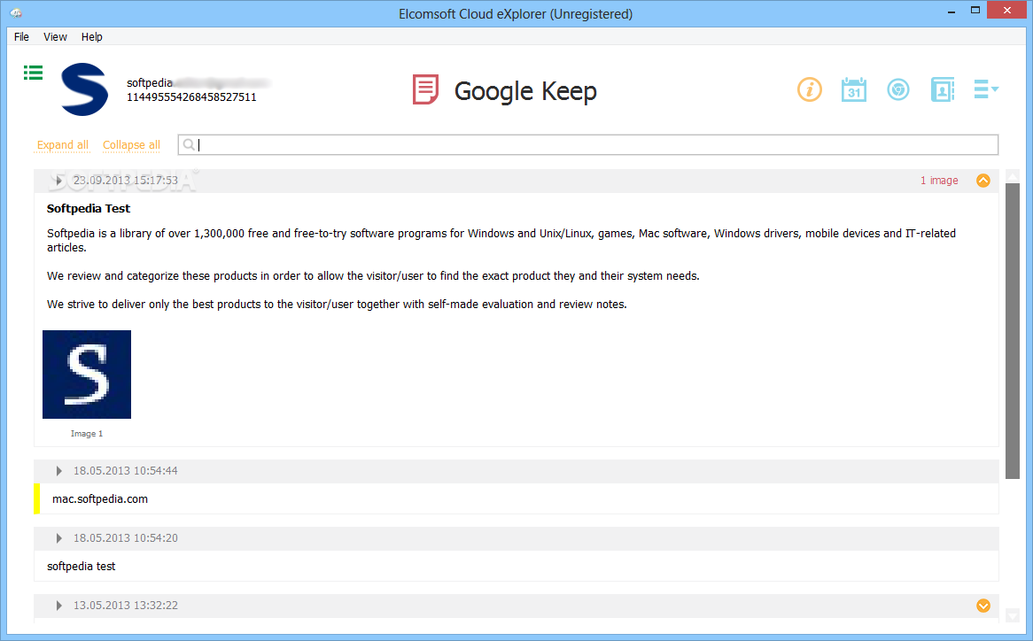
Task: Open the Chrome browser data icon
Action: [898, 89]
